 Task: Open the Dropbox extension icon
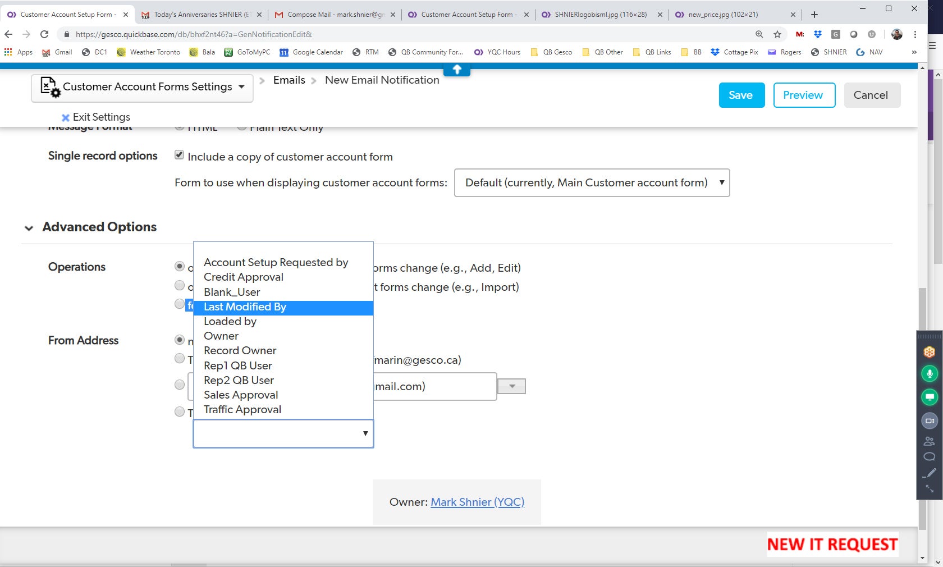(818, 34)
